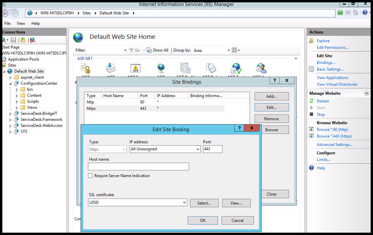Screen dimensions: 373x235
Task: Open the .NET Users feature
Action: (x=260, y=69)
